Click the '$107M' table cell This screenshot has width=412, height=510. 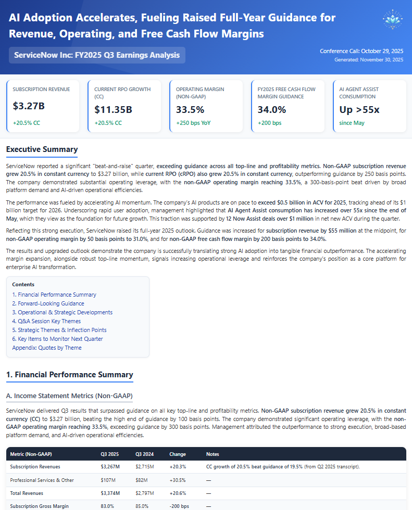point(108,480)
